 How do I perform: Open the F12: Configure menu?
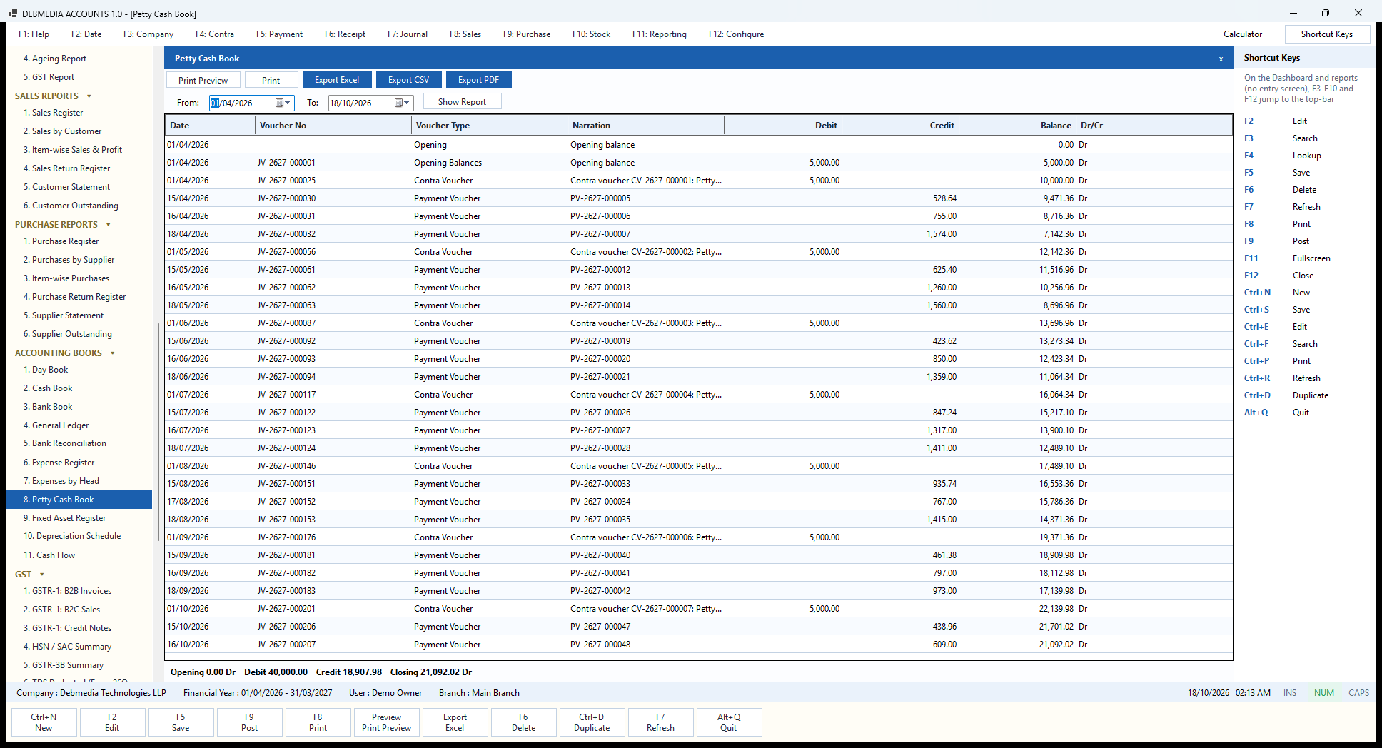coord(736,34)
